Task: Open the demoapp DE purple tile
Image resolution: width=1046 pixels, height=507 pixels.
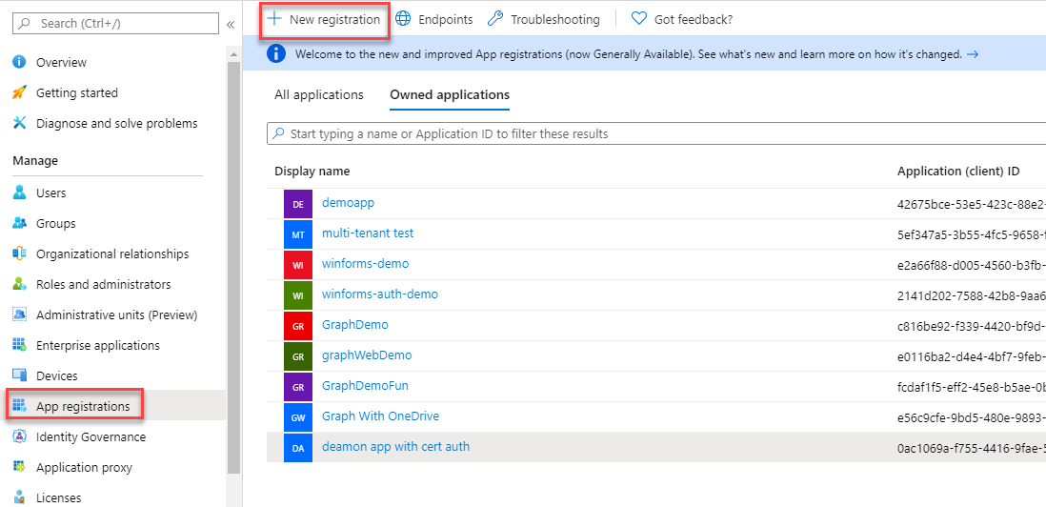Action: [x=297, y=204]
